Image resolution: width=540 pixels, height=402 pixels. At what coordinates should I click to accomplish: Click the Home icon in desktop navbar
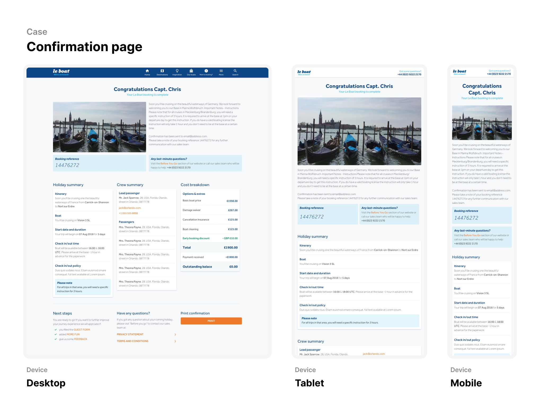point(147,71)
